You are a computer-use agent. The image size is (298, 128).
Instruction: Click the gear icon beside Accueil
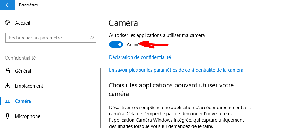pos(8,23)
